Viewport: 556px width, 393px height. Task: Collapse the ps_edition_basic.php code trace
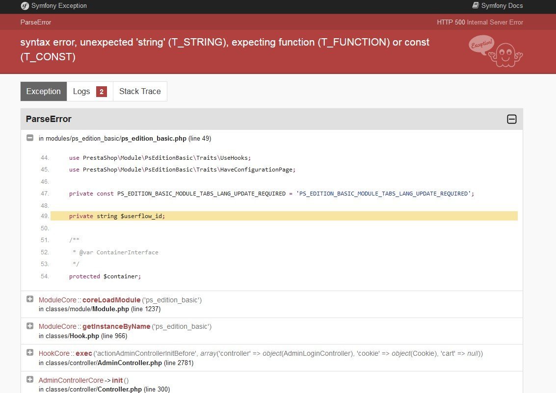coord(30,138)
